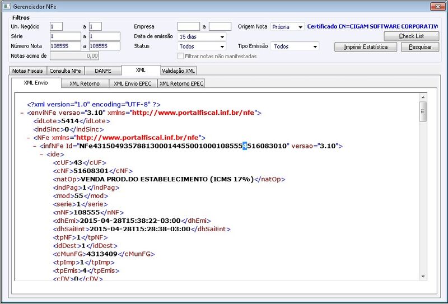This screenshot has height=304, width=448.
Task: Switch to the XML Retorno sub-tab
Action: point(85,83)
